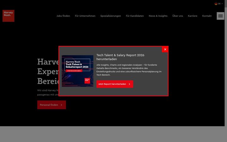Open the Für Kandidaten menu

pyautogui.click(x=135, y=16)
